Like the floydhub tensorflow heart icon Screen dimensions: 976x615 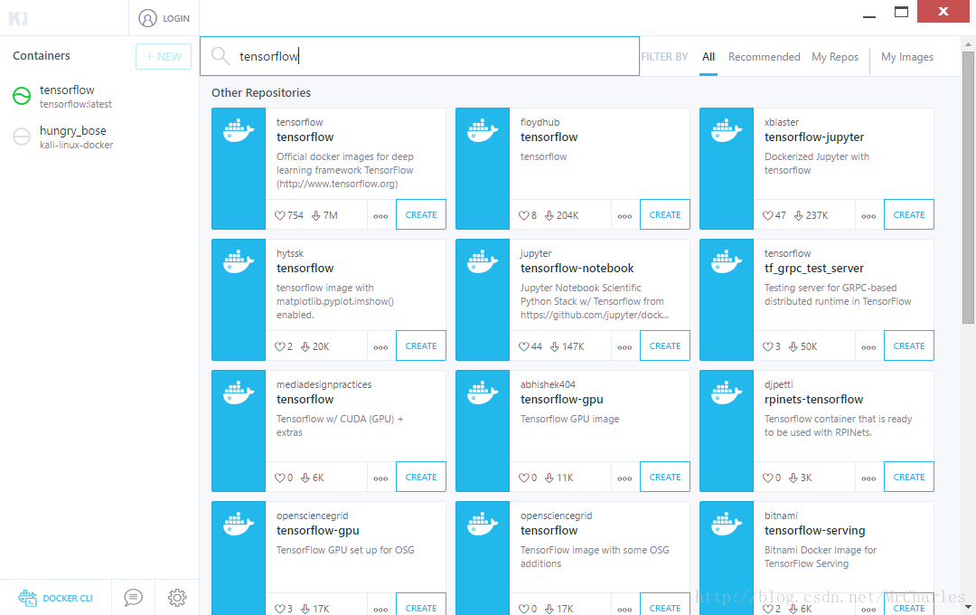coord(523,215)
